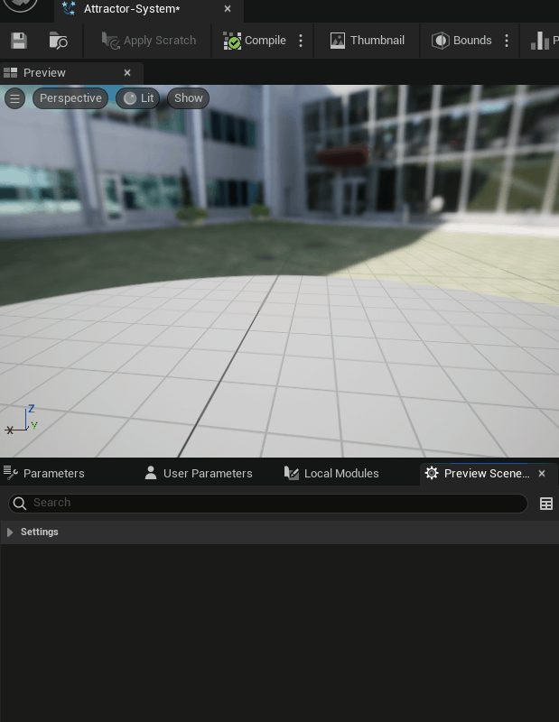Screen dimensions: 559x722
Task: Click the Save asset floppy disk icon
Action: click(19, 41)
